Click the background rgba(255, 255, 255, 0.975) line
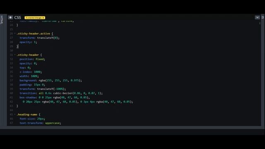Viewport: 265px width, 149px height. (51, 80)
